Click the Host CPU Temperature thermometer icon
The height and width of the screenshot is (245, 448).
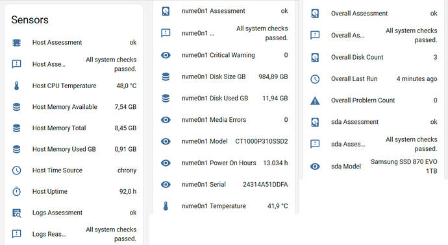point(17,86)
